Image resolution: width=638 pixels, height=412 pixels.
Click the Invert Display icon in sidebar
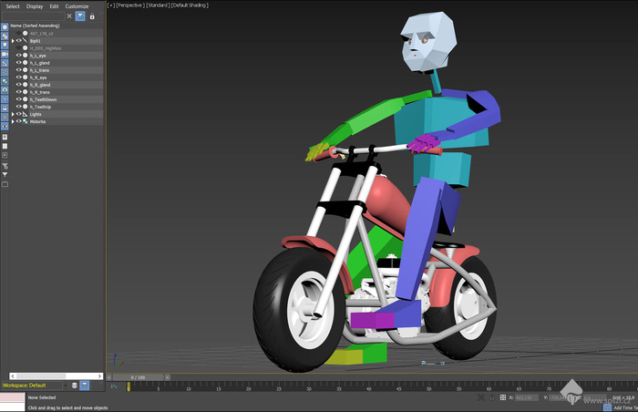(x=5, y=155)
